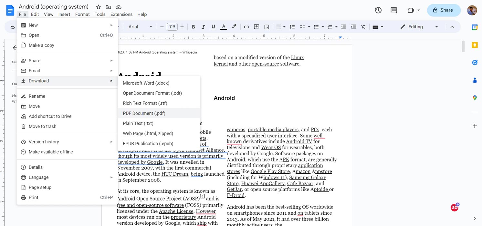The image size is (482, 226).
Task: Open Meet call options arrow
Action: (419, 10)
